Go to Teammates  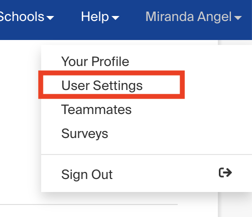[96, 109]
